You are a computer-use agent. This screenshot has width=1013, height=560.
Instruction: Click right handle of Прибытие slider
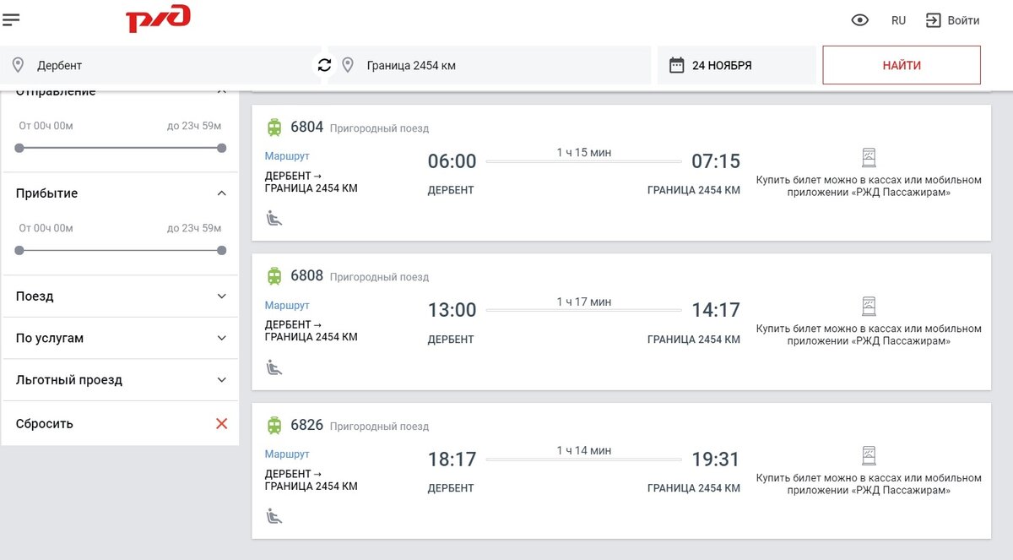[221, 250]
